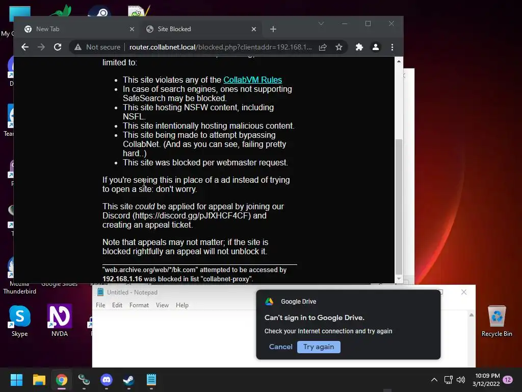The width and height of the screenshot is (522, 392).
Task: Click the address bar URL field
Action: click(220, 47)
